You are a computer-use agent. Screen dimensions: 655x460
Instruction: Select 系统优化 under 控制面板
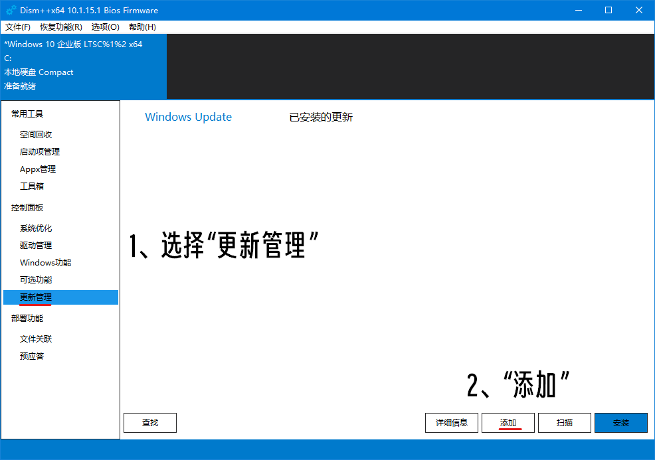(x=35, y=228)
